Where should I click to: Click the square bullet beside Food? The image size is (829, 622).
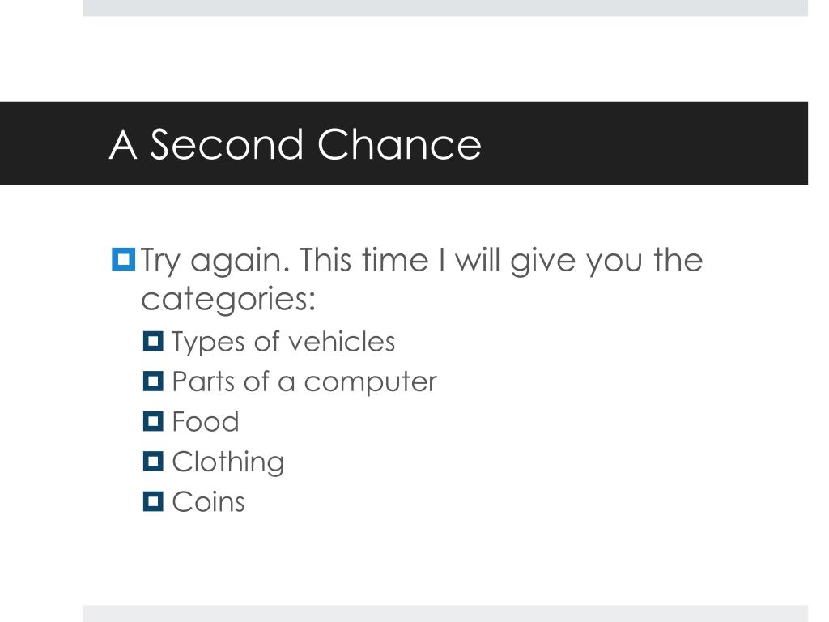[153, 421]
